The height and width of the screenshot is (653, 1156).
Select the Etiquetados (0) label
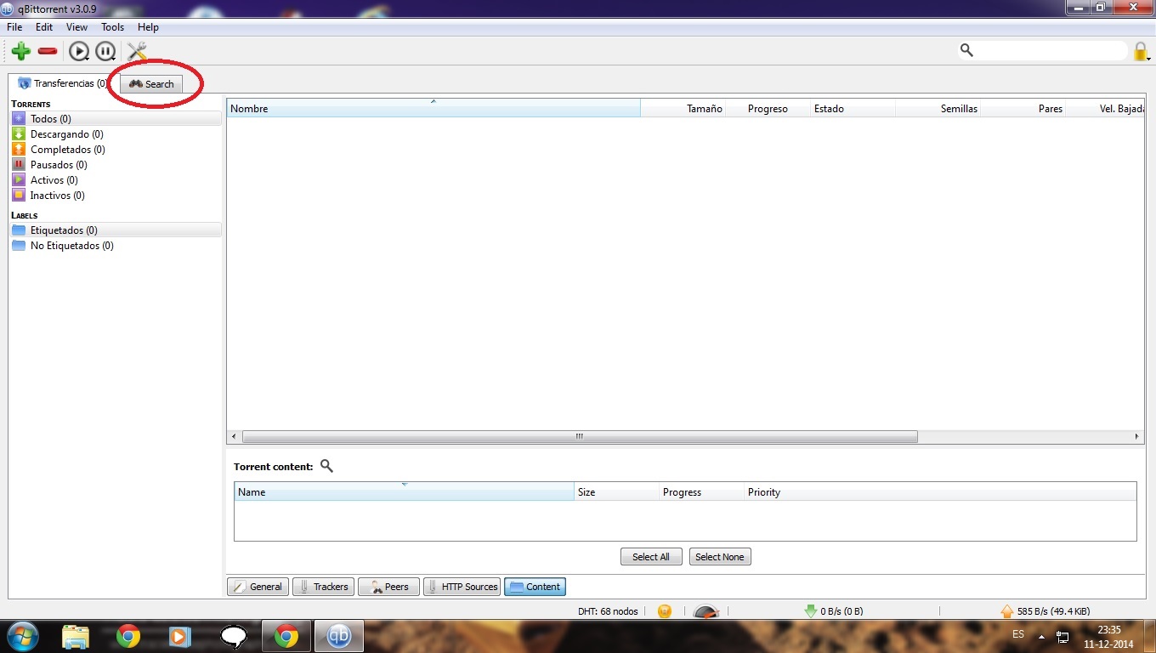coord(116,230)
